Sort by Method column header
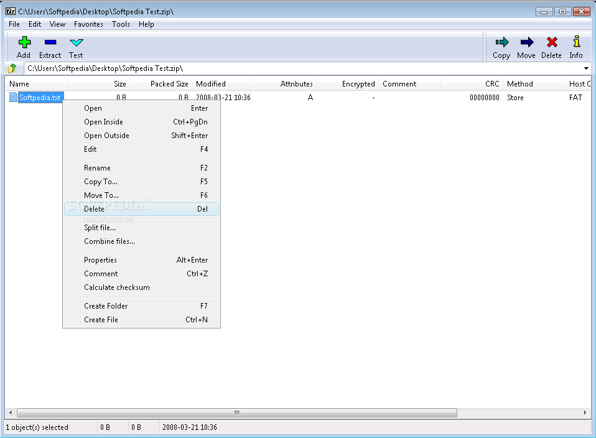The image size is (596, 438). pos(534,84)
